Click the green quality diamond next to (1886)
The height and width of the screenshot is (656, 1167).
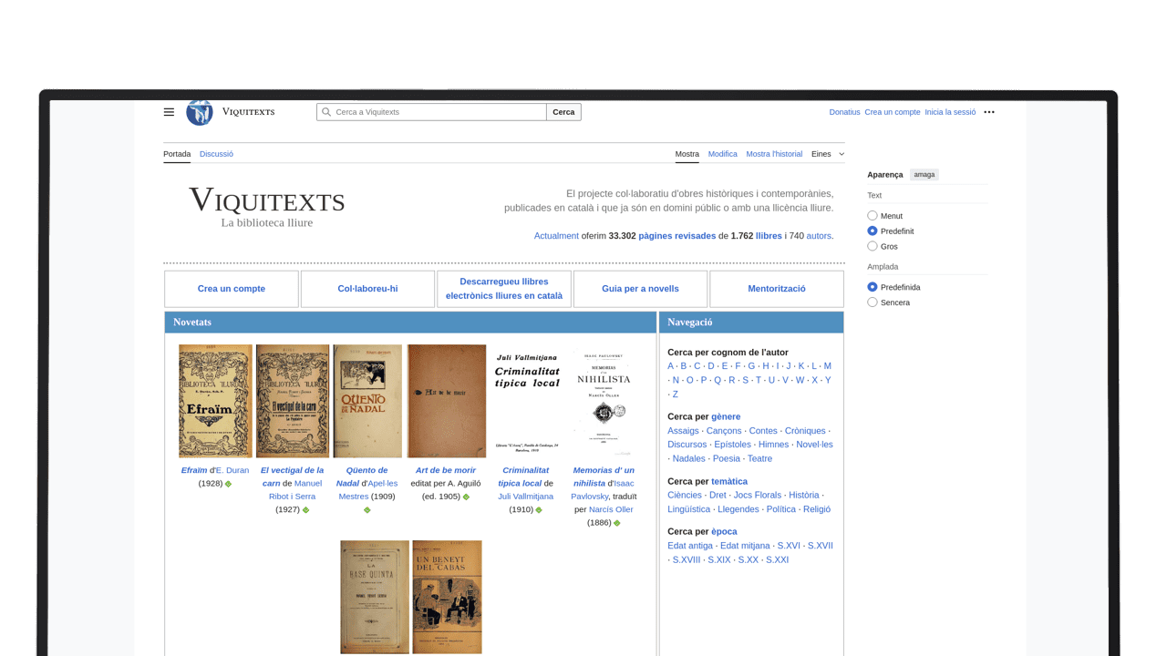point(617,523)
